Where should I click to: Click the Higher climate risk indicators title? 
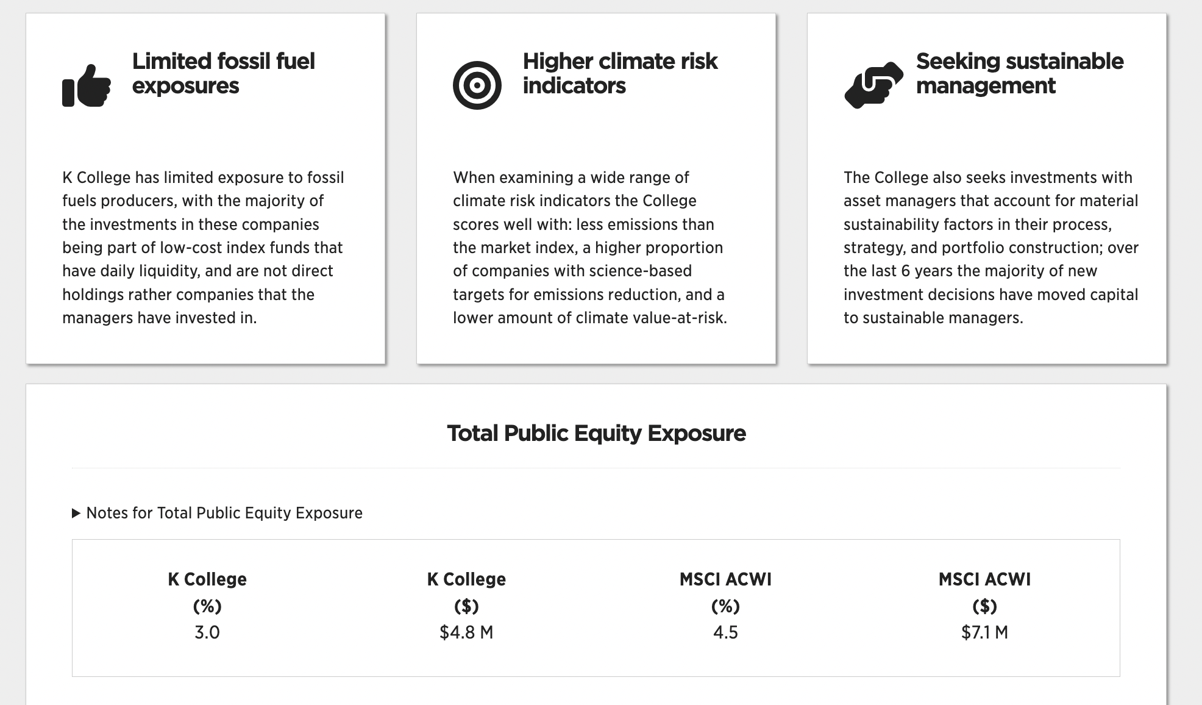620,73
